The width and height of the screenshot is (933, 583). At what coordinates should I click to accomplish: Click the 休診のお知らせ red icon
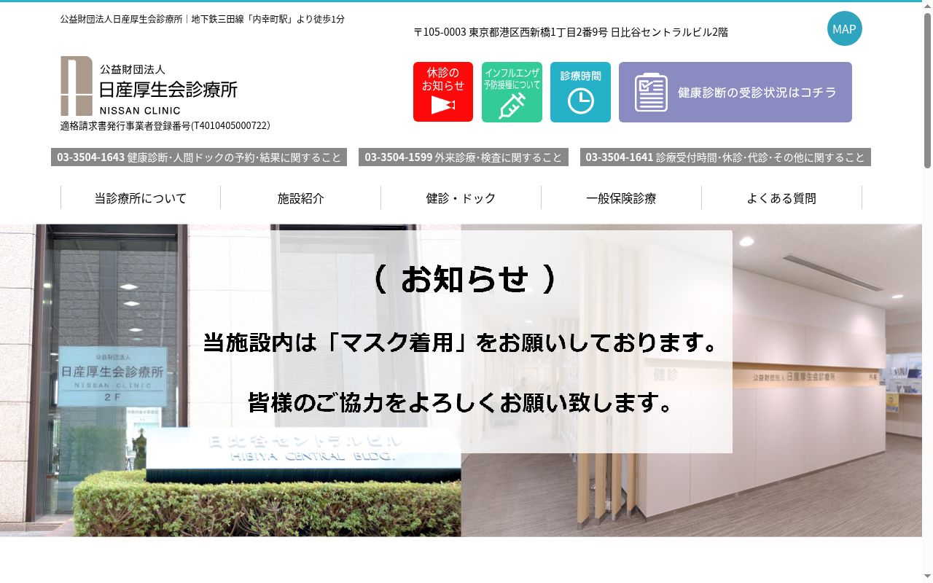[443, 92]
